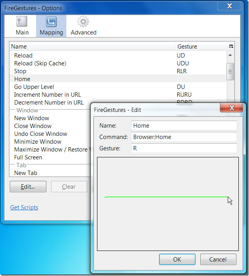Viewport: 249px width, 276px height.
Task: Select the Reload (Skip Cache) row
Action: coord(118,63)
